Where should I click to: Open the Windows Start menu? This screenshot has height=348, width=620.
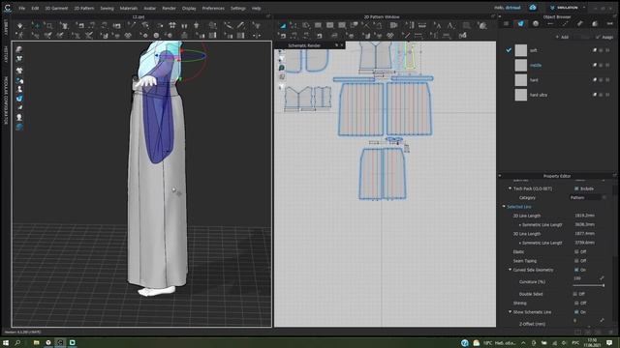pyautogui.click(x=6, y=343)
